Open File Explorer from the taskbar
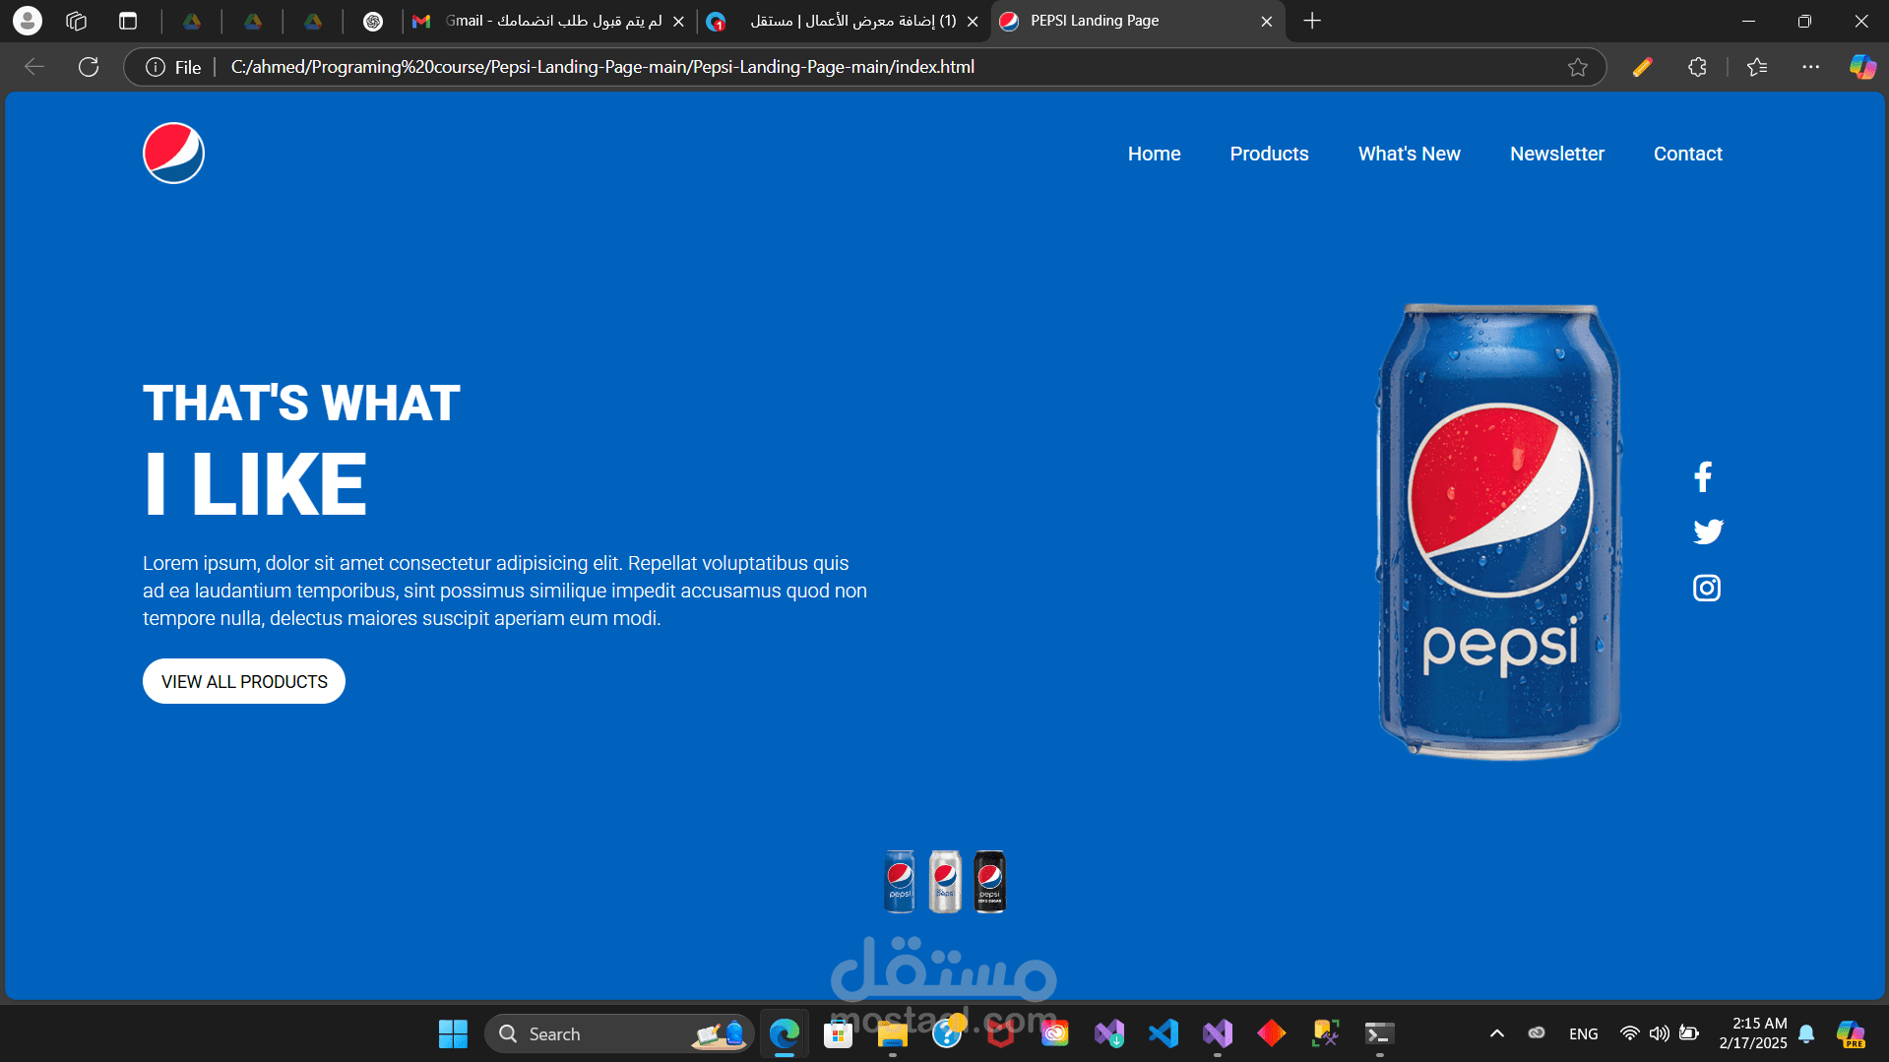The height and width of the screenshot is (1062, 1889). coord(892,1033)
